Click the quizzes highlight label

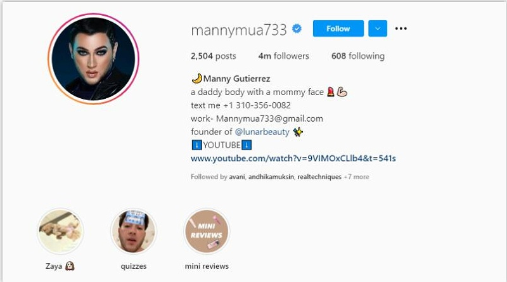(134, 266)
